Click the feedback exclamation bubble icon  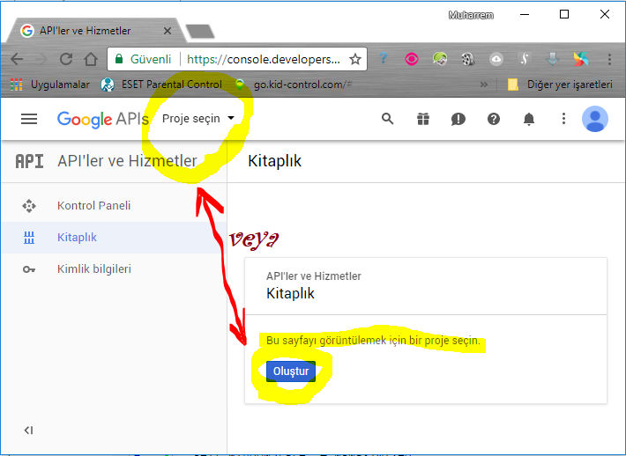click(458, 119)
